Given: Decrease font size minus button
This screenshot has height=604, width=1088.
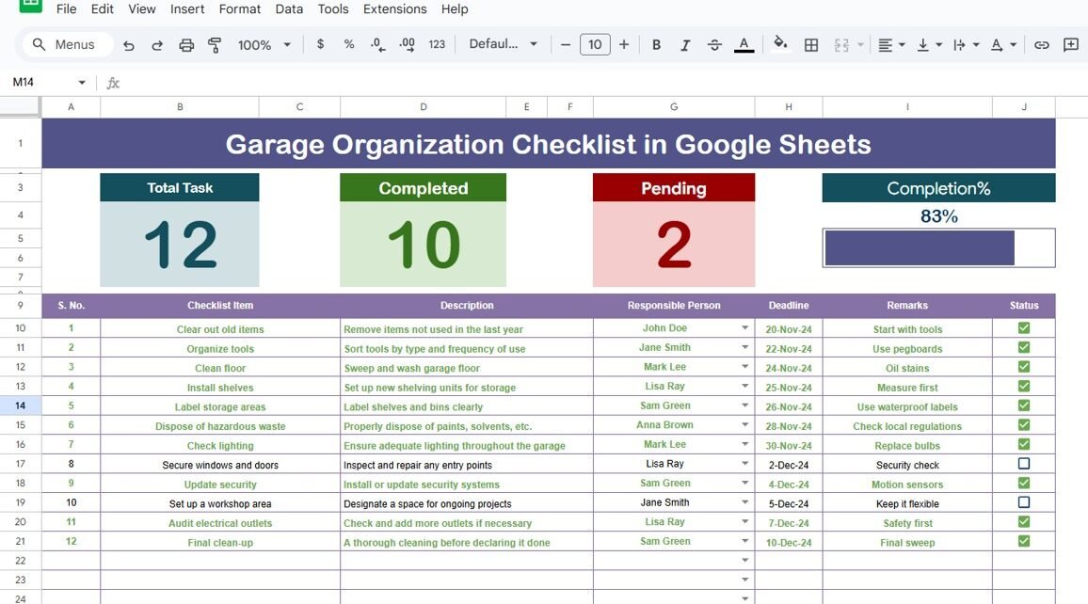Looking at the screenshot, I should click(x=566, y=44).
